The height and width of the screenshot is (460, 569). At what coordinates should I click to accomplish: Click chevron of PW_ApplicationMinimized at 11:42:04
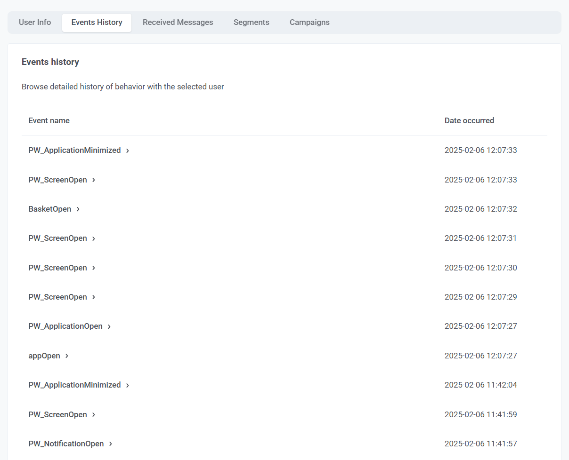[x=128, y=385]
